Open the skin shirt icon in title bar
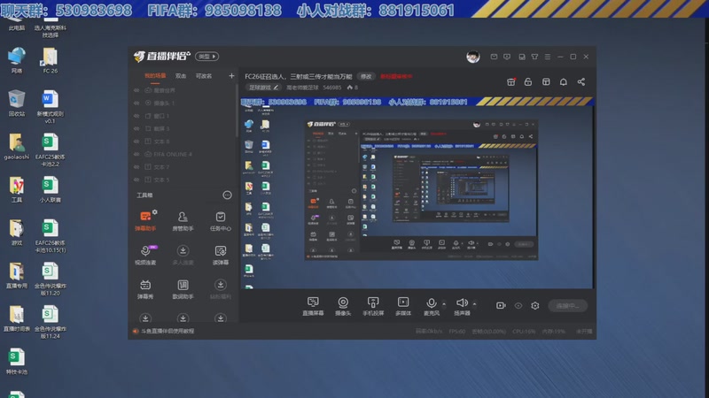 pos(534,57)
